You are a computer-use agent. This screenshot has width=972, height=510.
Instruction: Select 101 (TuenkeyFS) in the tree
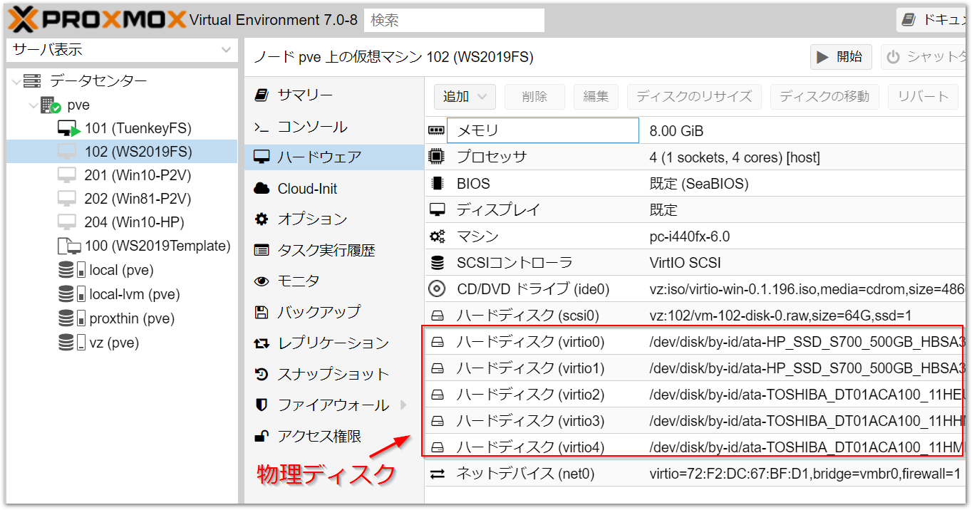click(138, 129)
